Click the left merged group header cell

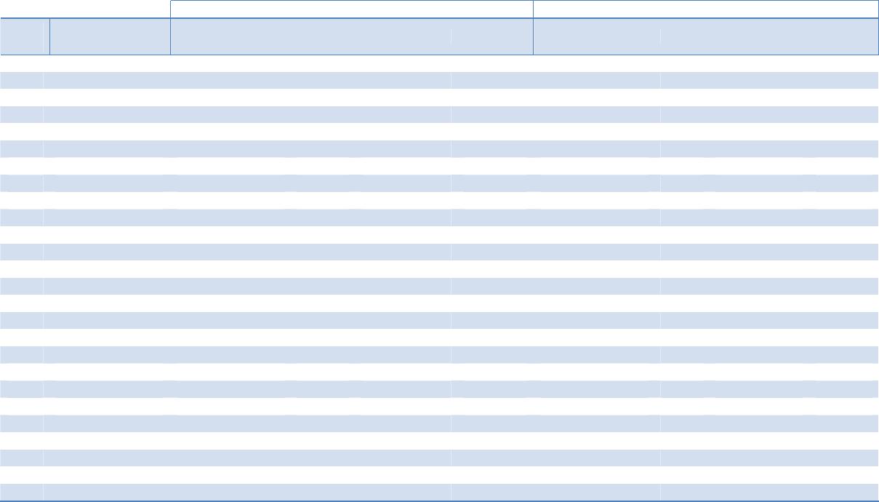click(351, 9)
